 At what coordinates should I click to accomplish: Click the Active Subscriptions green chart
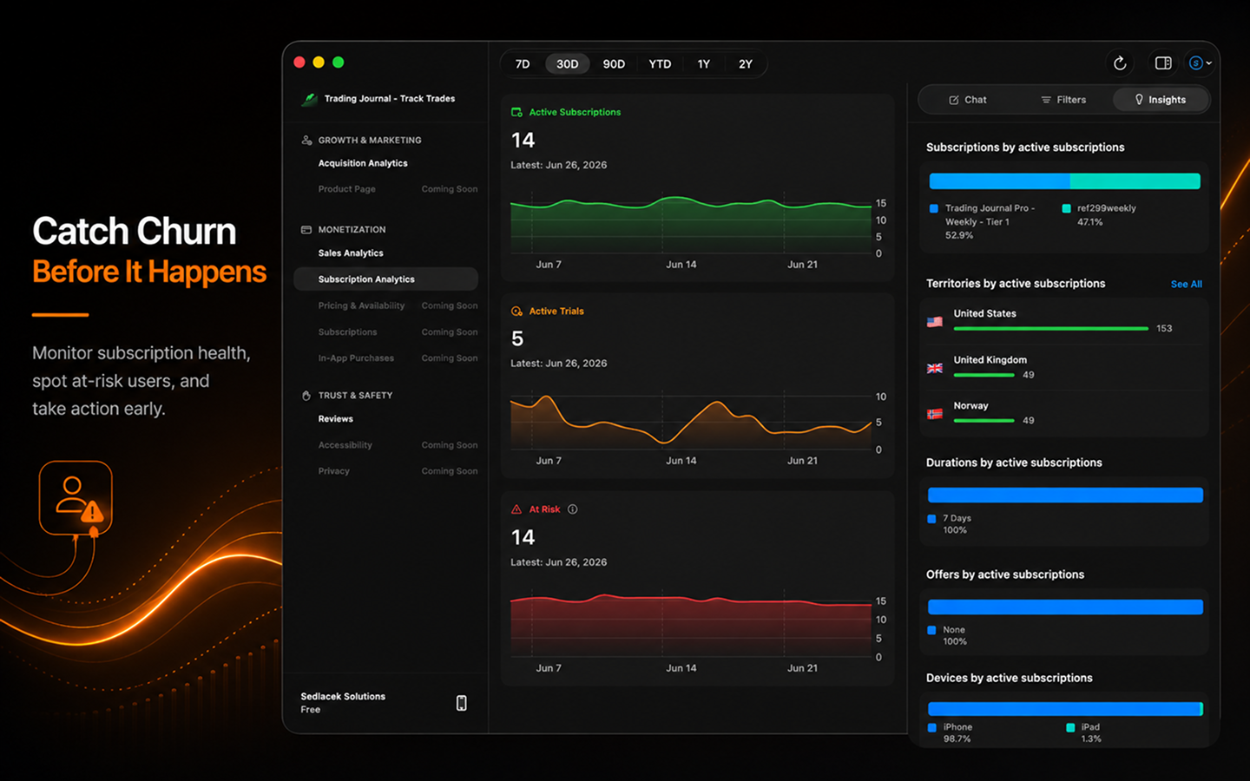[691, 227]
